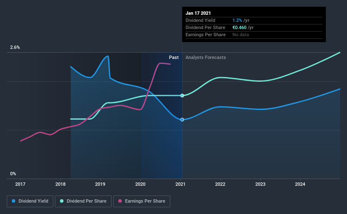
Task: Click the €0.460 dividend per share value
Action: click(239, 27)
